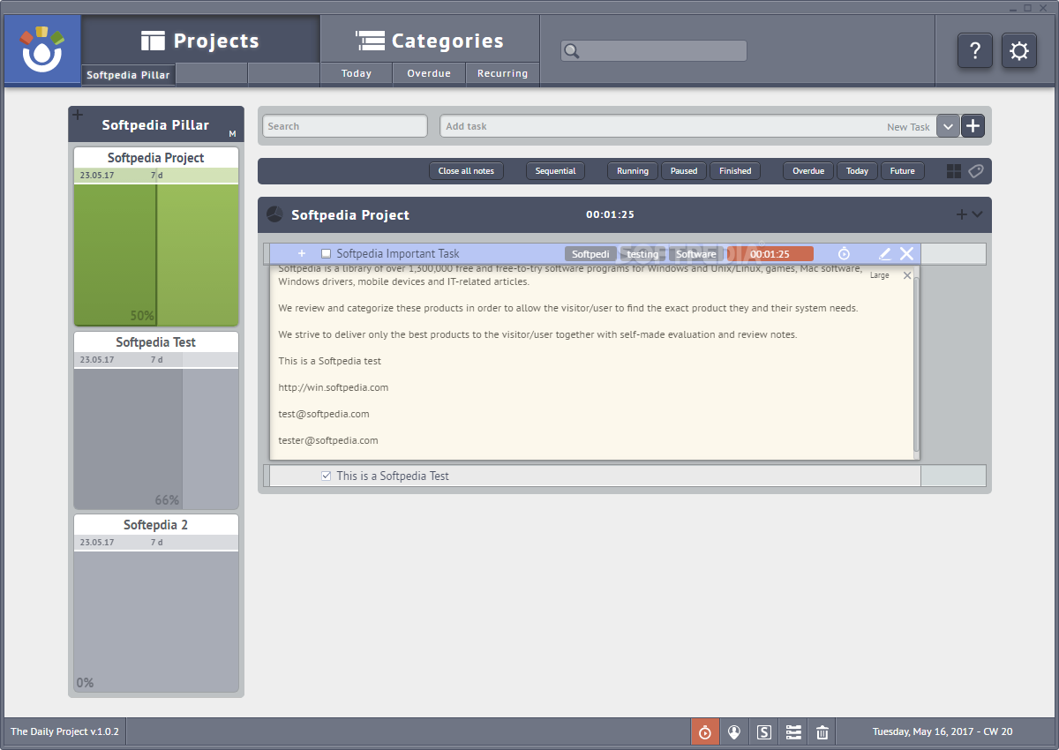Viewport: 1059px width, 750px height.
Task: Toggle the Running filter
Action: (x=633, y=171)
